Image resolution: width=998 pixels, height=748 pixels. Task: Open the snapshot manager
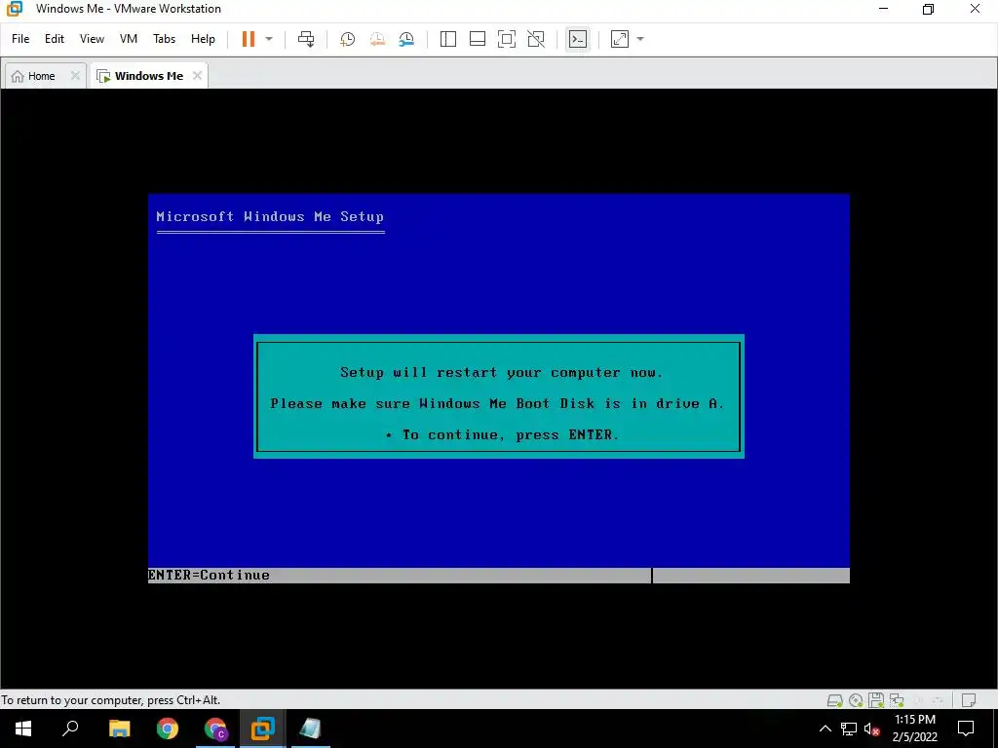(x=406, y=39)
